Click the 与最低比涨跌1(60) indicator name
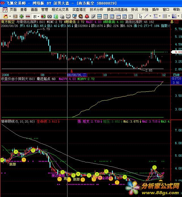182x197 pixels. [31, 22]
